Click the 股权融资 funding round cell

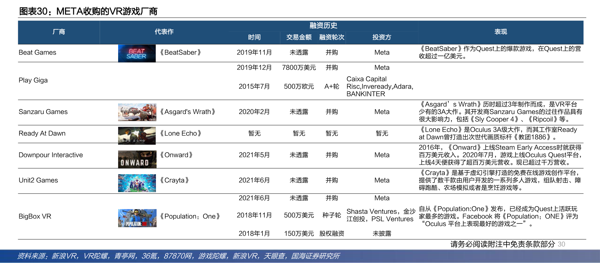pyautogui.click(x=332, y=233)
